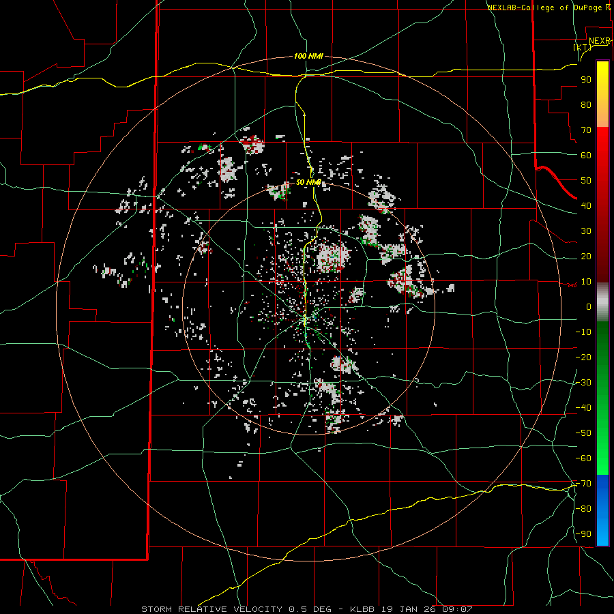The height and width of the screenshot is (614, 614).
Task: Click the -70 value on velocity scale
Action: pyautogui.click(x=583, y=484)
